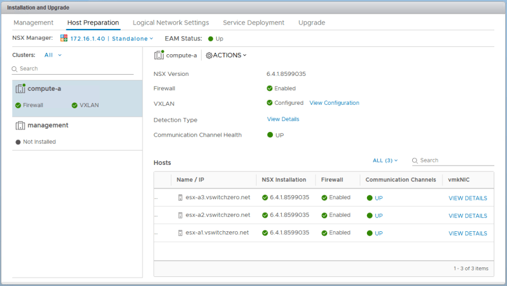Open the ALL (3) hosts filter dropdown
Viewport: 507px width, 286px height.
point(386,161)
